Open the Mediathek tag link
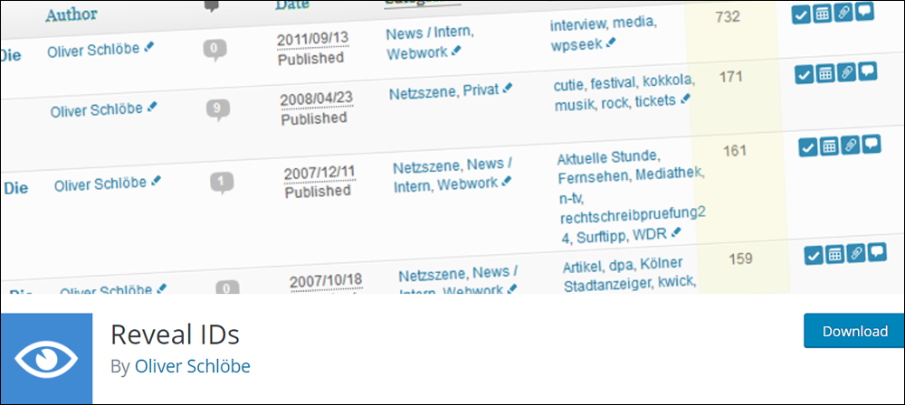The width and height of the screenshot is (905, 405). coord(670,173)
